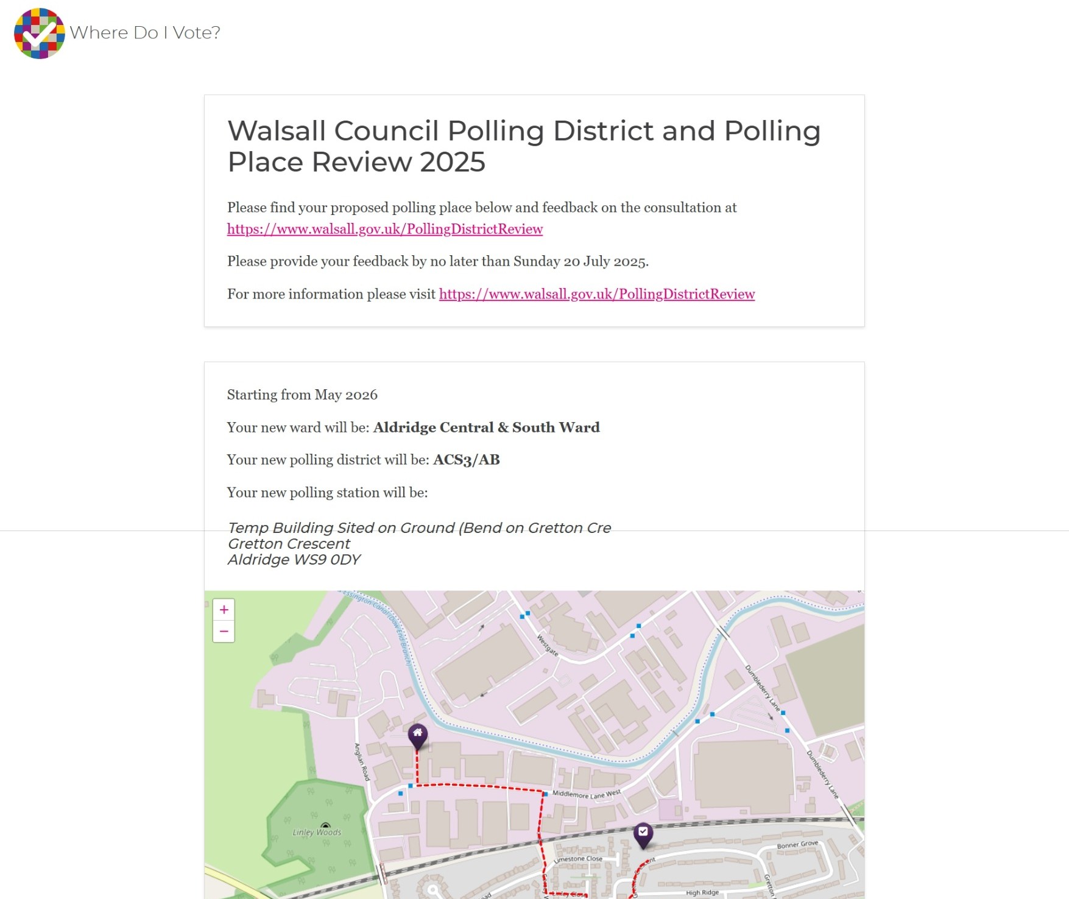1069x899 pixels.
Task: Click blue square beside Middlemore Lane West label
Action: (546, 794)
